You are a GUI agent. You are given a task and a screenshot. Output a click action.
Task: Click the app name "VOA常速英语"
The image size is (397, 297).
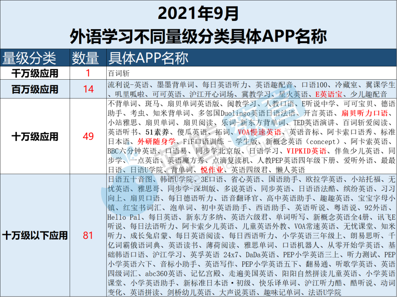(315, 226)
